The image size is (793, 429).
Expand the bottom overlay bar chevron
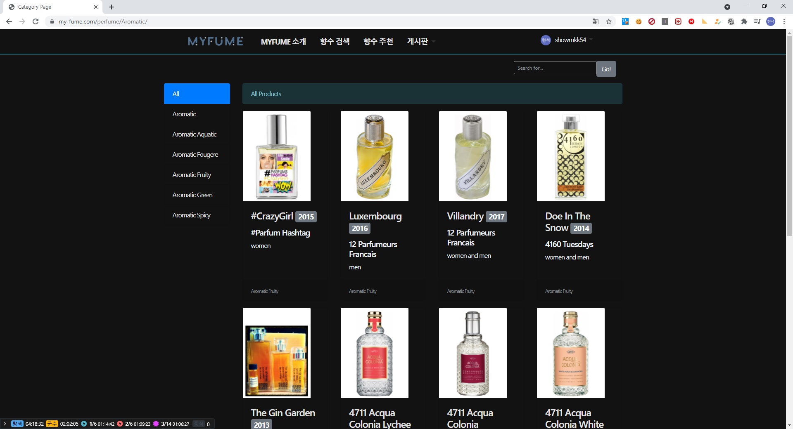point(5,424)
